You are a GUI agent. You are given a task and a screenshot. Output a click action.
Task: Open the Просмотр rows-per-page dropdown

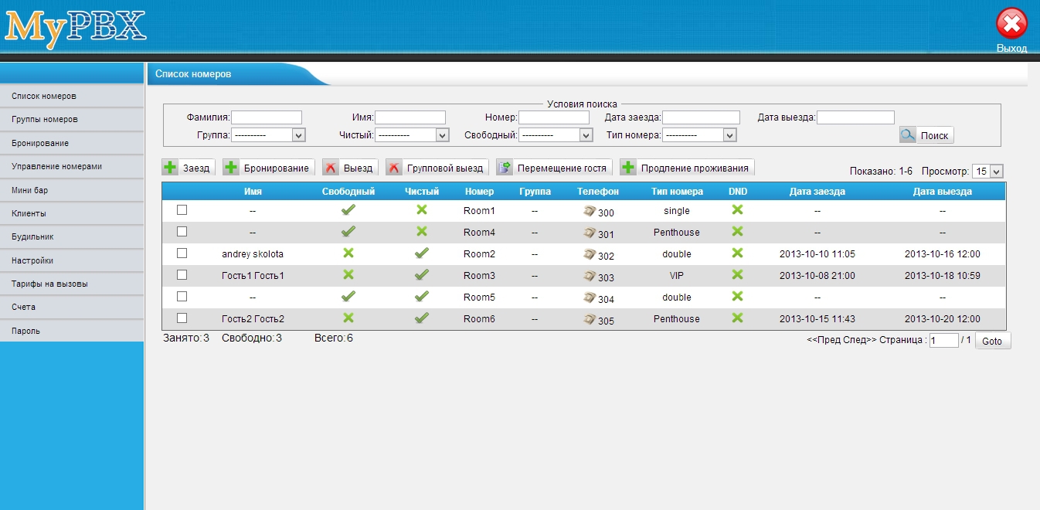click(x=987, y=172)
